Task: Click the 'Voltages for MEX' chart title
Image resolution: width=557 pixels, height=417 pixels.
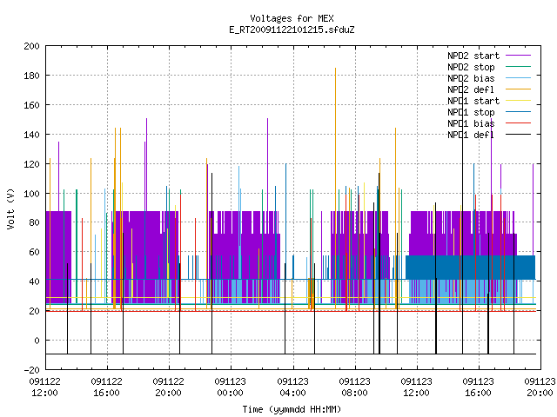Action: click(x=292, y=18)
